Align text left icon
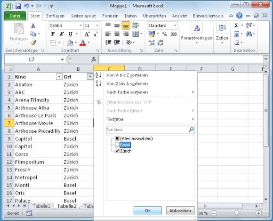 coord(108,34)
